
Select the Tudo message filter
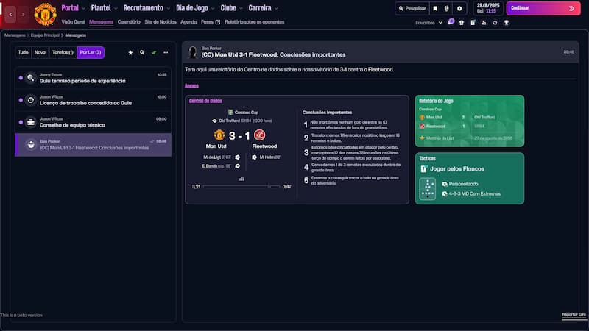pyautogui.click(x=23, y=53)
